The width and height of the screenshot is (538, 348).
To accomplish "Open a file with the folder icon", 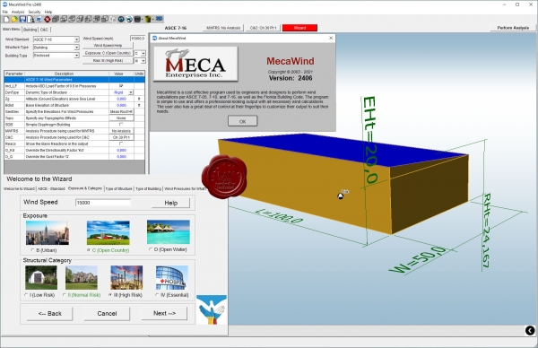I will (14, 19).
